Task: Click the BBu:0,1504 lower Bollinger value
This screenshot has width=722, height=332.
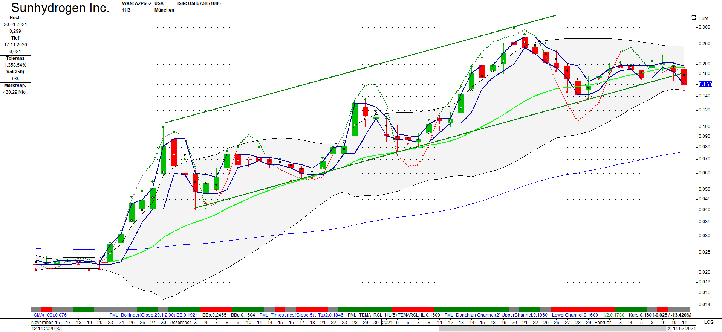Action: (243, 315)
